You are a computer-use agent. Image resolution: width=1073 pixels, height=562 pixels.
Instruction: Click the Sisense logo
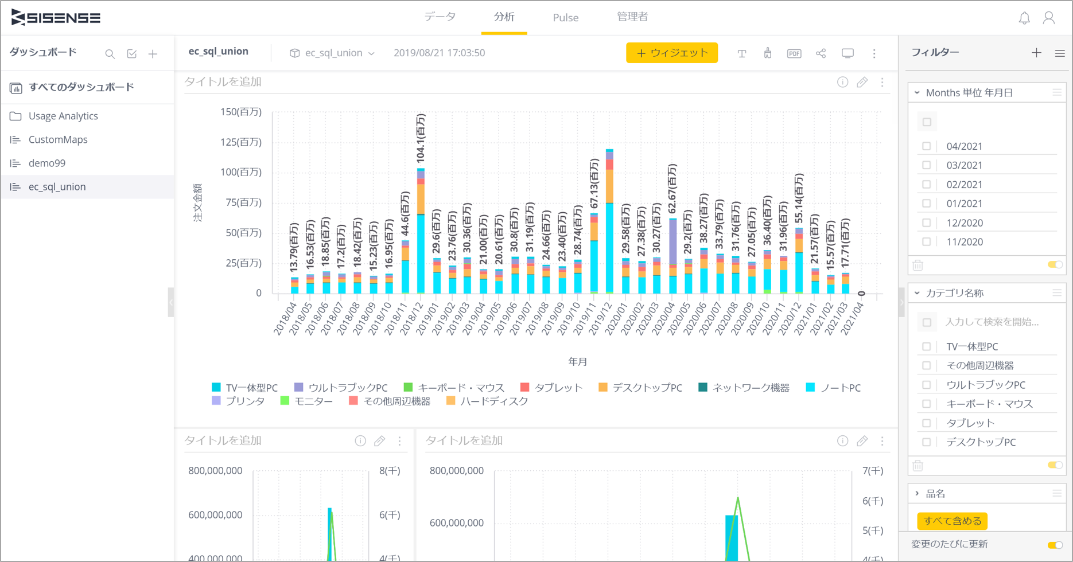point(56,18)
